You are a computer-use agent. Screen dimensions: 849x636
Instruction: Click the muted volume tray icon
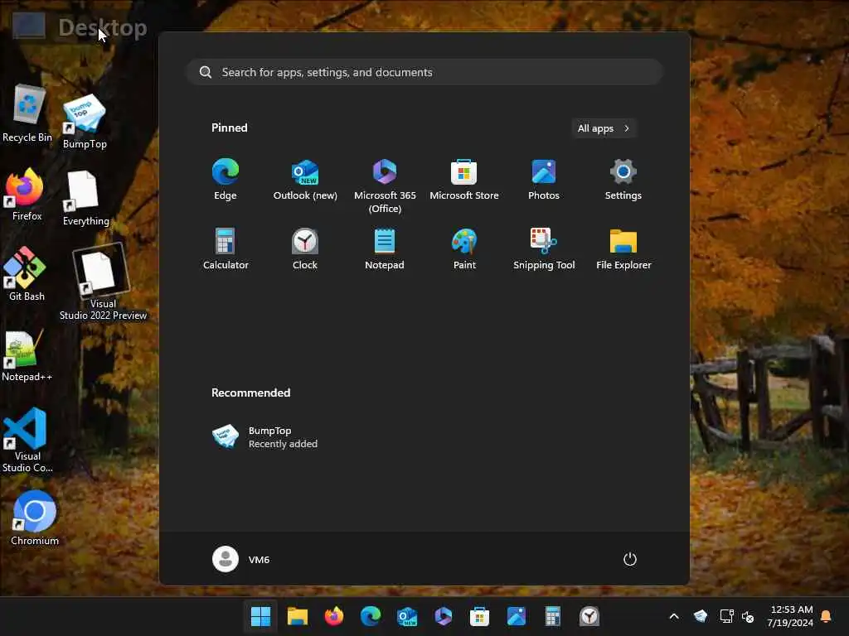point(748,616)
